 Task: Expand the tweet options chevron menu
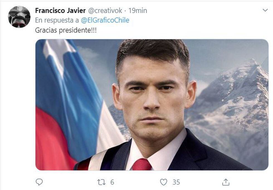(265, 10)
